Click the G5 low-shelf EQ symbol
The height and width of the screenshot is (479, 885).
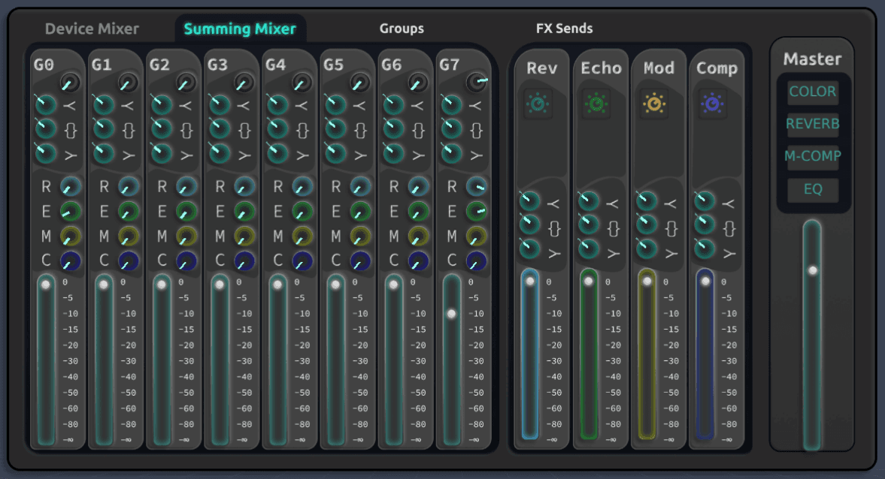coord(360,155)
